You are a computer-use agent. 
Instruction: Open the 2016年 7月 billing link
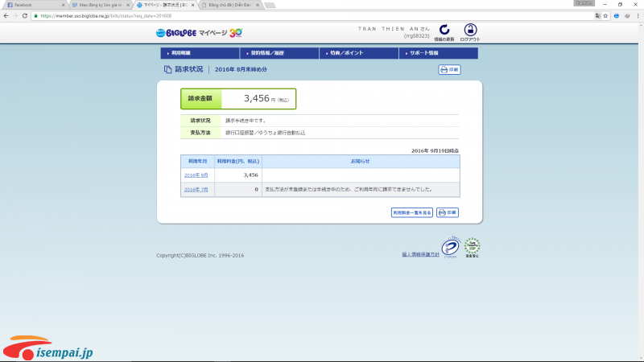click(x=196, y=190)
